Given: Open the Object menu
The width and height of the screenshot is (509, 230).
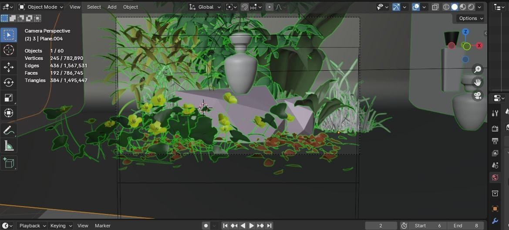Looking at the screenshot, I should (131, 7).
